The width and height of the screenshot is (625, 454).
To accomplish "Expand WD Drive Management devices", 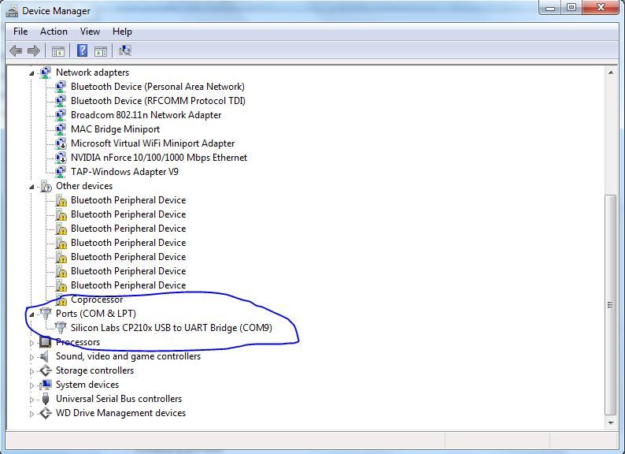I will (32, 414).
